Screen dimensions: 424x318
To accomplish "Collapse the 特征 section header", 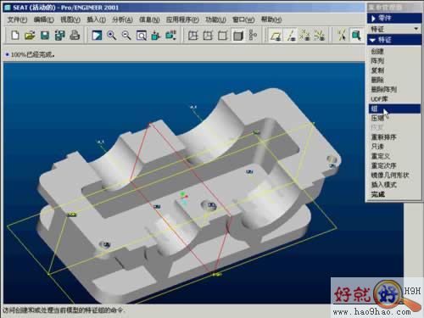I will tap(393, 40).
